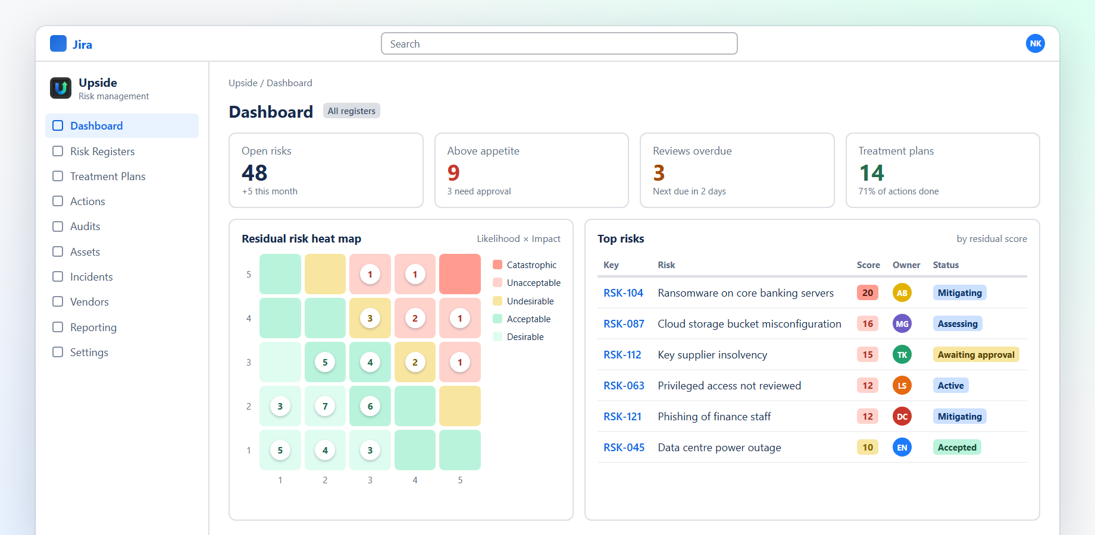Image resolution: width=1095 pixels, height=535 pixels.
Task: Click the Audits sidebar icon
Action: 58,226
